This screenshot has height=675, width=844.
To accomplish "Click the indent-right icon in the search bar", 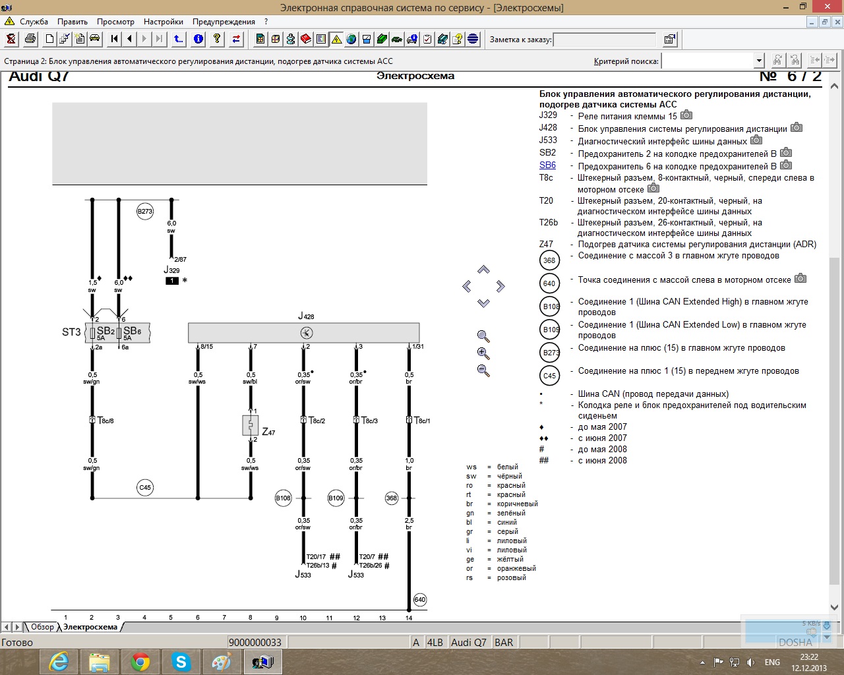I will (x=829, y=61).
